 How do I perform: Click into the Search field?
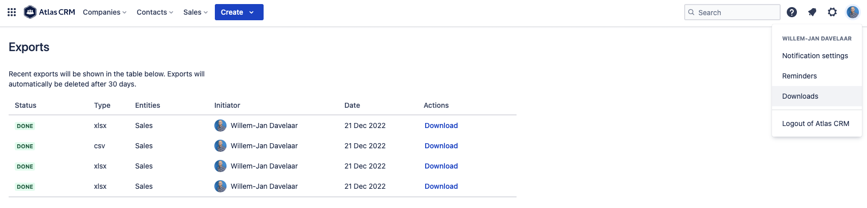tap(736, 12)
